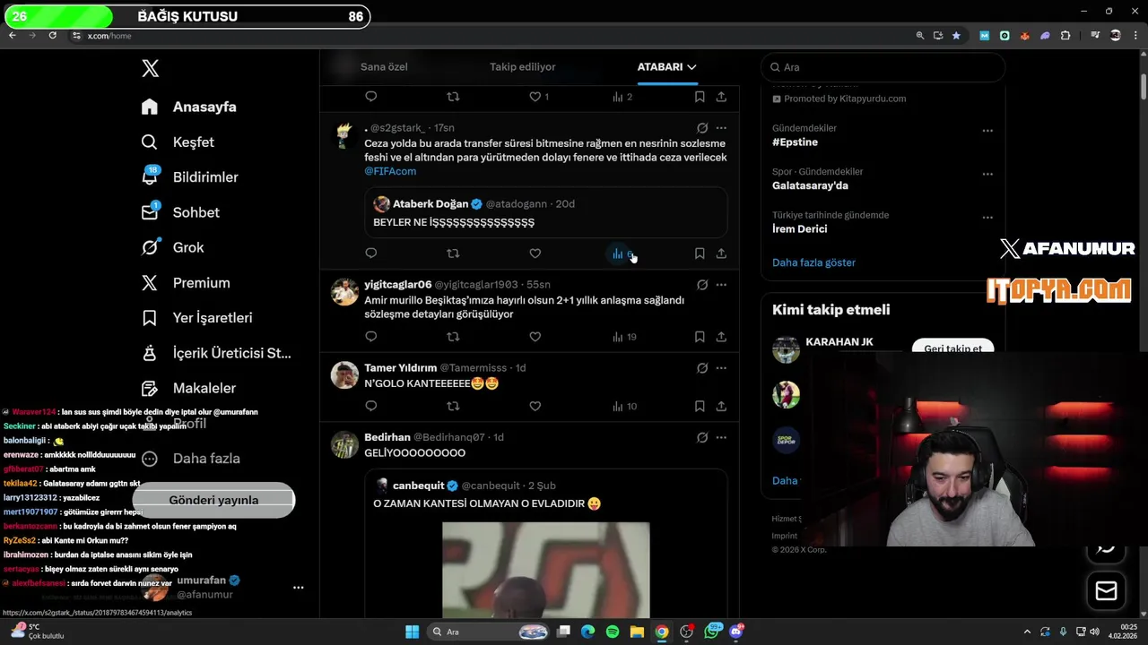Reply to yigitcaglar06 tweet

tap(371, 337)
